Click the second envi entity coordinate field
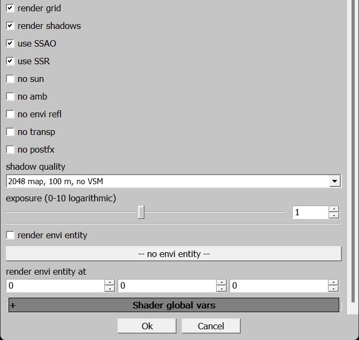This screenshot has height=340, width=359. (167, 285)
